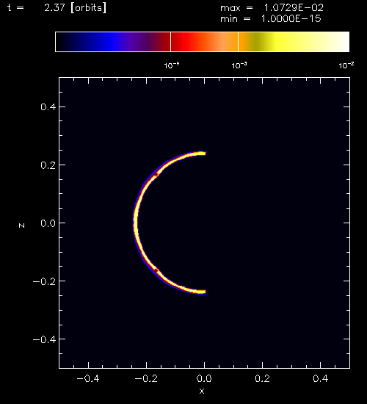Click the 10^-3 colorbar tick label
367x404 pixels.
coord(239,65)
